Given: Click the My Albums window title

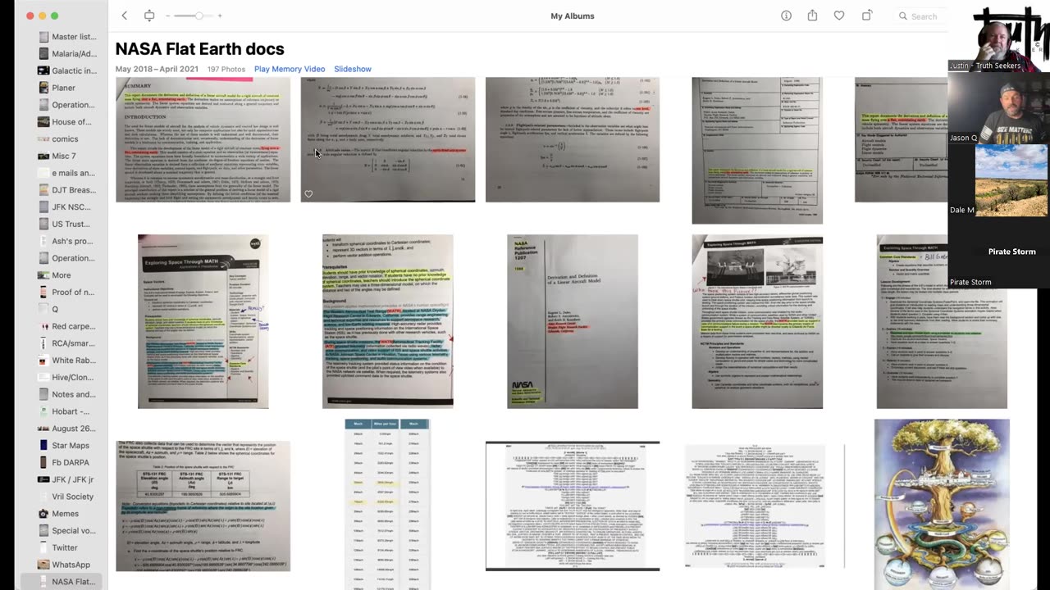Looking at the screenshot, I should [573, 16].
